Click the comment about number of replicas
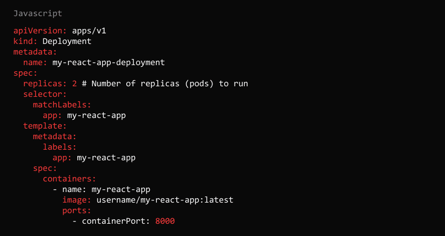 (x=165, y=83)
